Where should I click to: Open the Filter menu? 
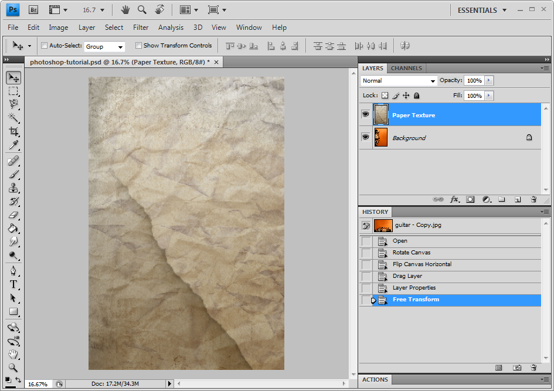click(x=141, y=28)
